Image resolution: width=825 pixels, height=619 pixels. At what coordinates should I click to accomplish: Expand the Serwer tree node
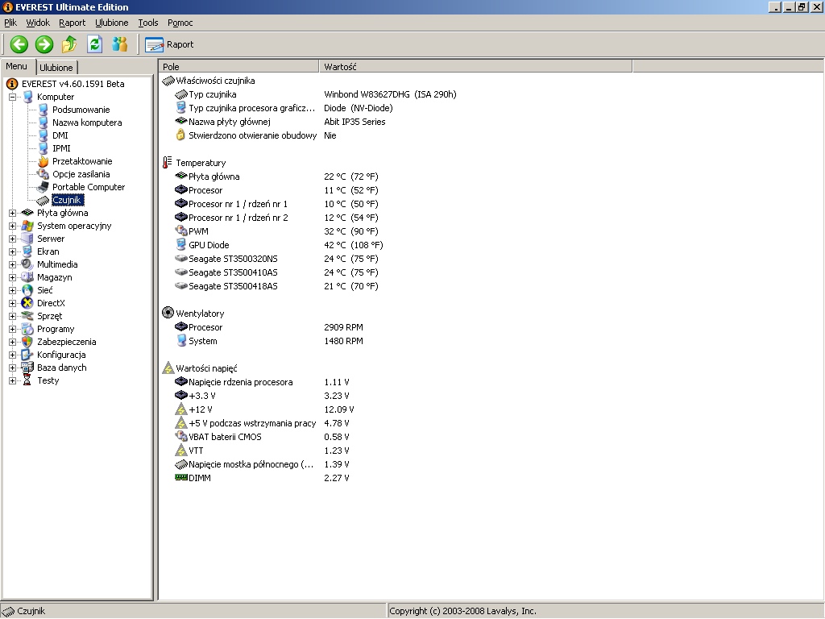coord(13,239)
